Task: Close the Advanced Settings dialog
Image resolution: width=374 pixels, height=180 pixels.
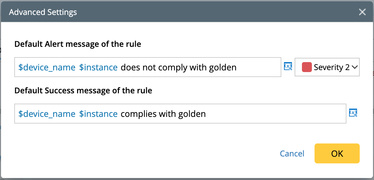Action: pyautogui.click(x=362, y=12)
